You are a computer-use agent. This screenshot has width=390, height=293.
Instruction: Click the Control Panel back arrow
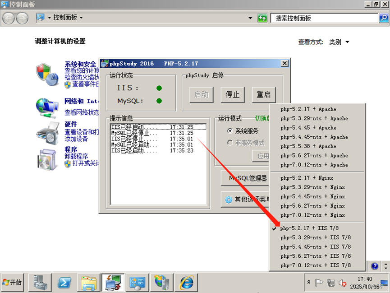[9, 18]
